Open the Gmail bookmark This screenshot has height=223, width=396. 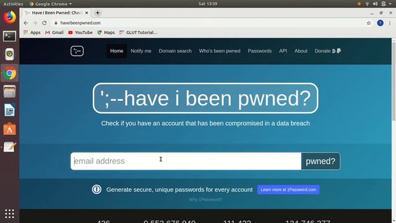pos(54,32)
